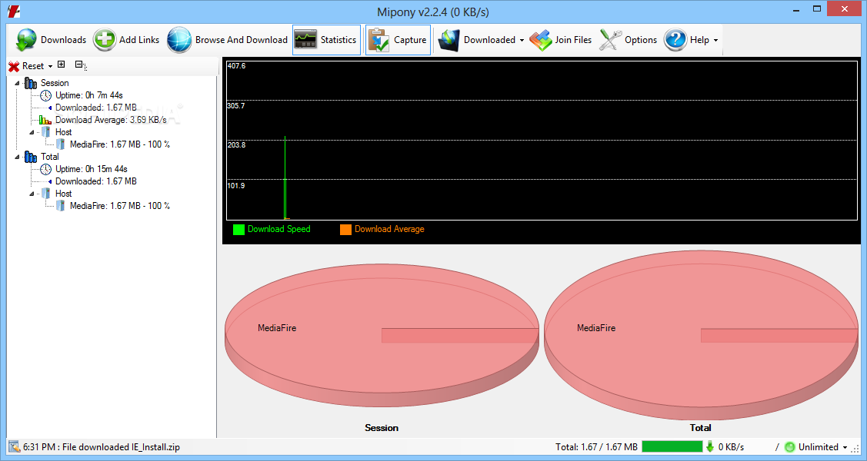Viewport: 867px width, 461px height.
Task: Collapse the Total tree node
Action: [x=17, y=158]
